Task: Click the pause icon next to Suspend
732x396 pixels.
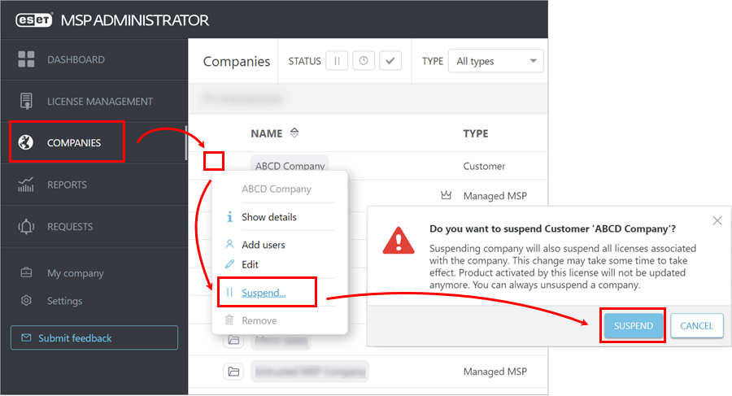Action: [229, 293]
